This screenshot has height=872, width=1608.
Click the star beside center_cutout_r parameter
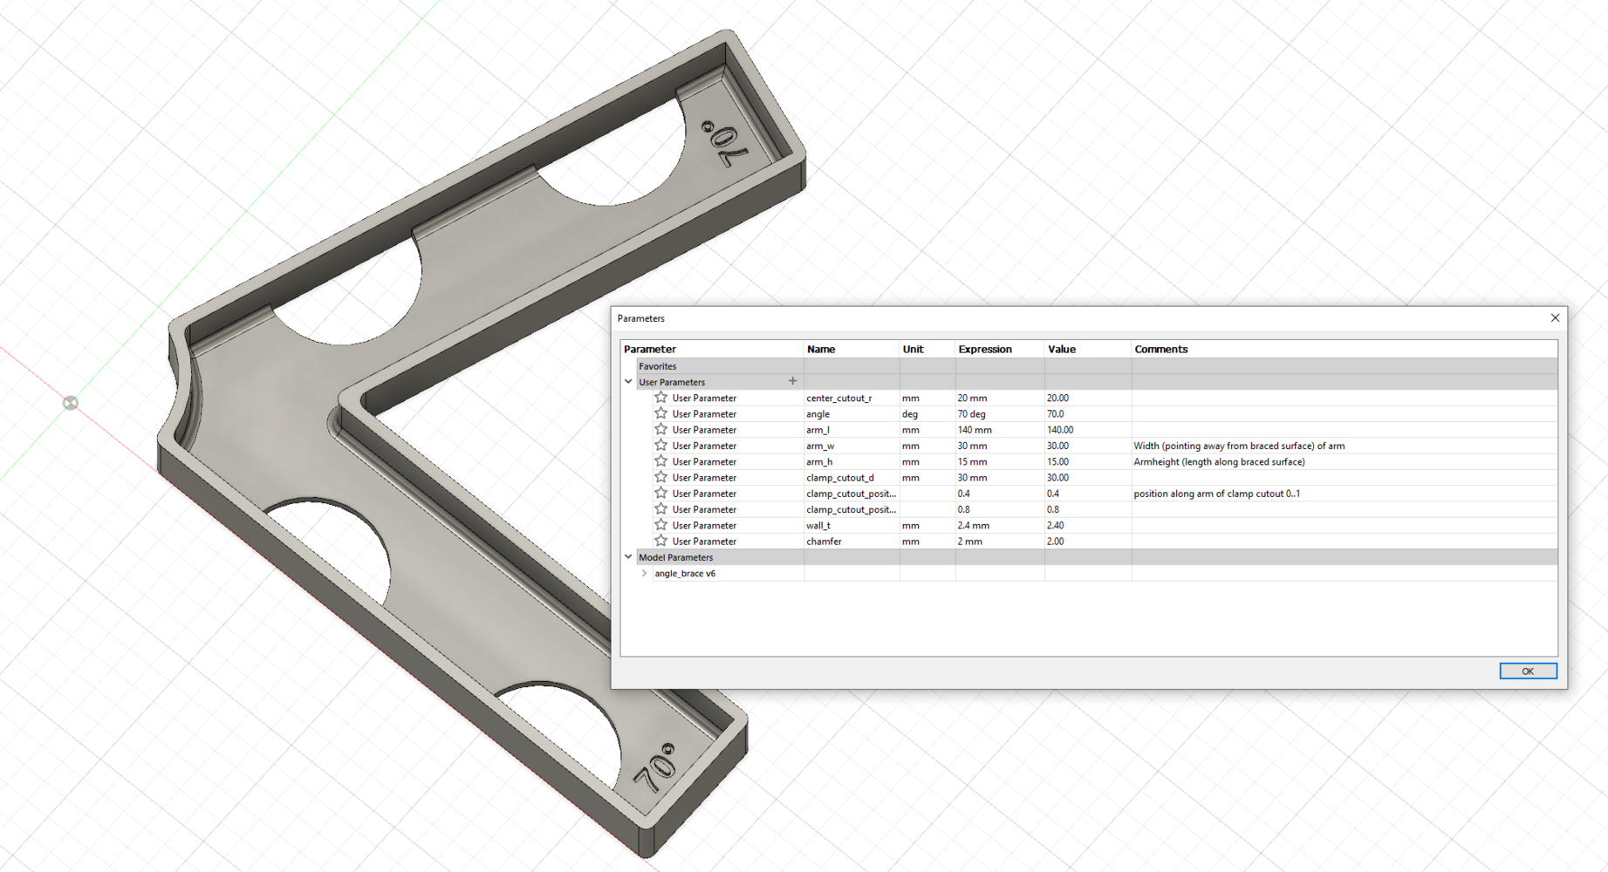[660, 398]
